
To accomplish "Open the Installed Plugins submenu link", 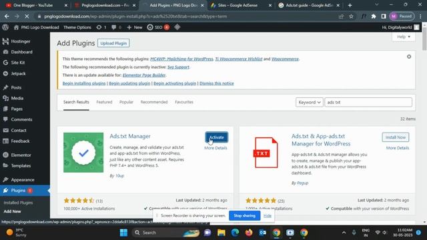I will pyautogui.click(x=18, y=203).
